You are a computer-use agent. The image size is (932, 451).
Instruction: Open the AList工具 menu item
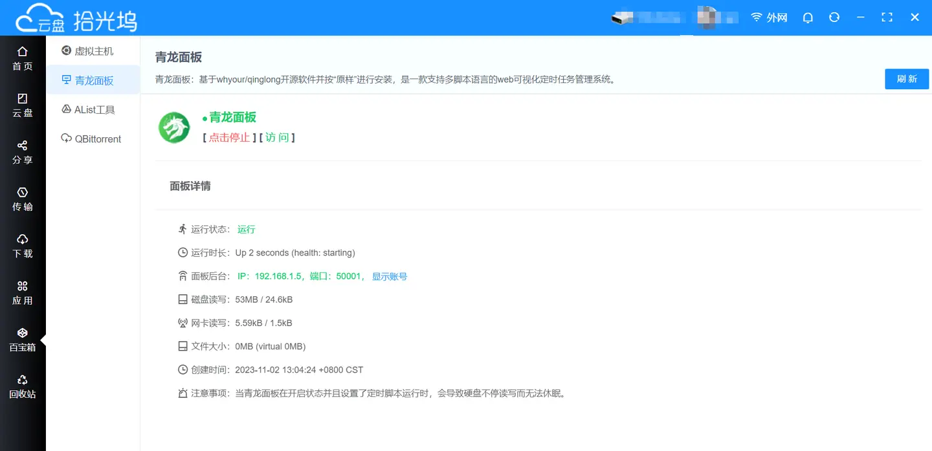(93, 109)
